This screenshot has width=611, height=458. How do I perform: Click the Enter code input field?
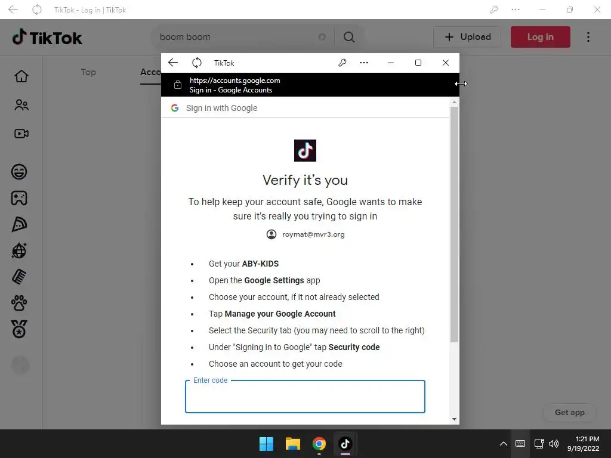tap(305, 397)
